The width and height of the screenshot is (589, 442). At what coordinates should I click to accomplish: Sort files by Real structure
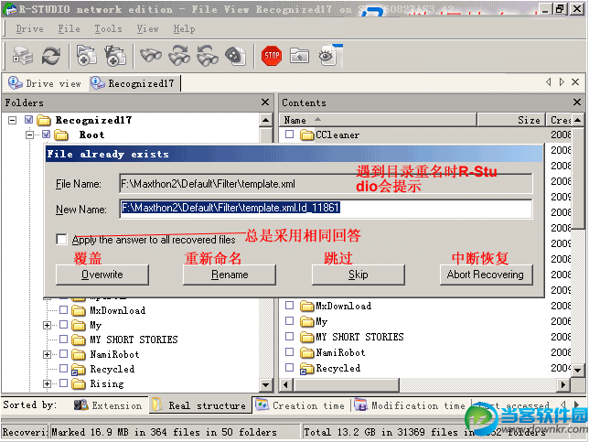pyautogui.click(x=199, y=405)
